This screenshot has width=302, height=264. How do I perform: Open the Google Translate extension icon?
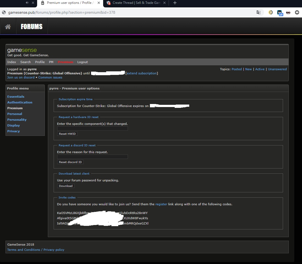[259, 13]
